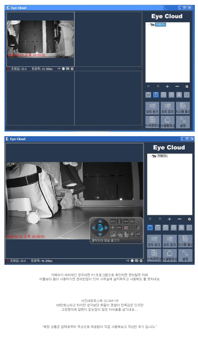Click 프레임: 25.0 text in bottom window
The width and height of the screenshot is (198, 337).
point(18,261)
